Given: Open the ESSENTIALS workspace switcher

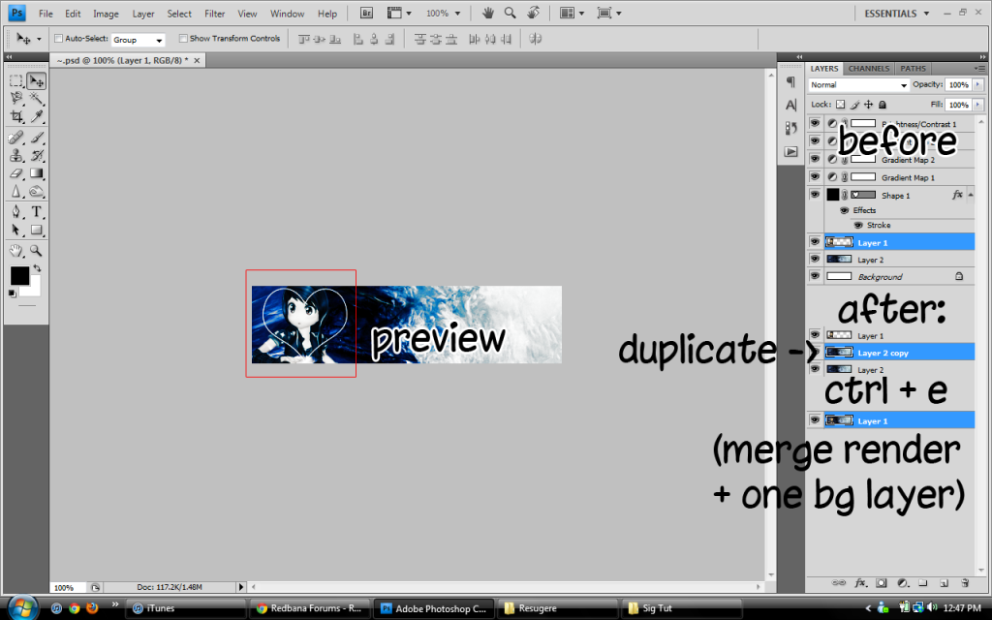Looking at the screenshot, I should 897,14.
